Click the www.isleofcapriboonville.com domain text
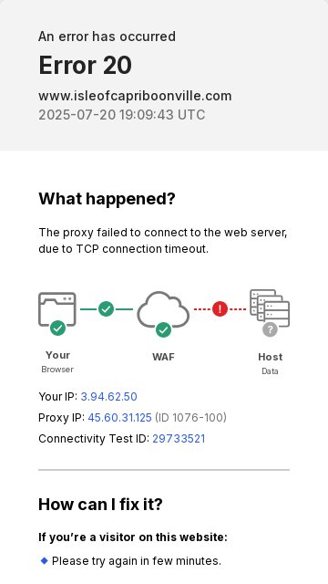 (135, 96)
